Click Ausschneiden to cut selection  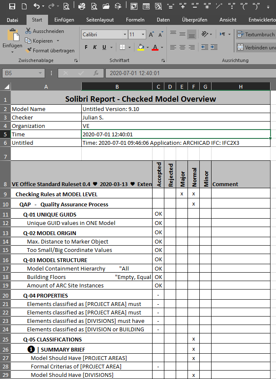pyautogui.click(x=45, y=31)
